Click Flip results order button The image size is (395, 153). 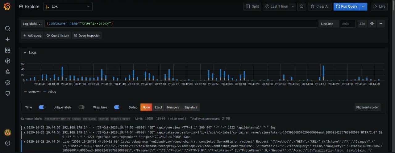coord(367,107)
